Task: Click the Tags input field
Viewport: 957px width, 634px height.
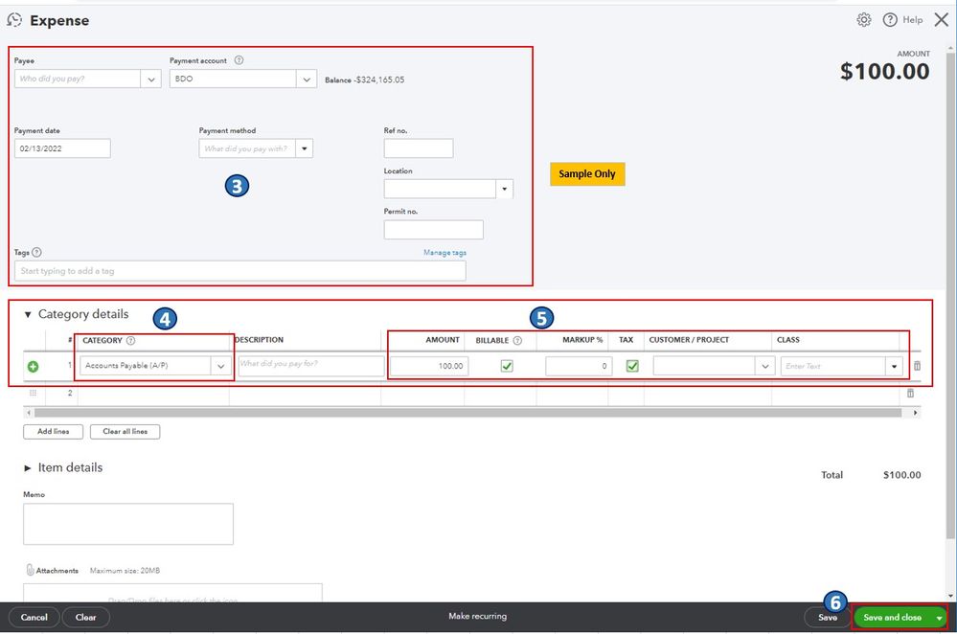Action: (x=239, y=271)
